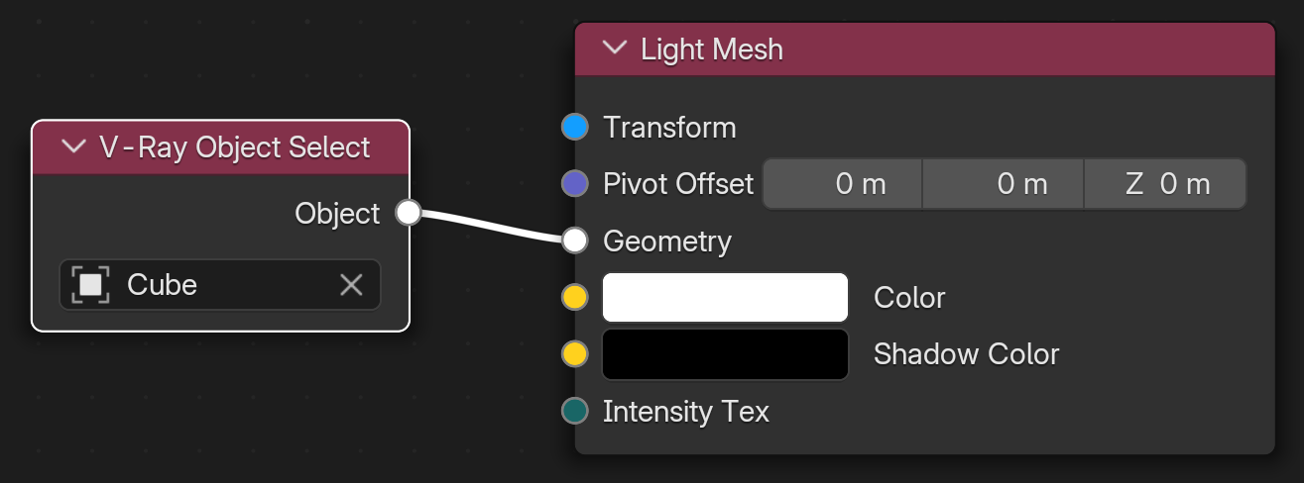Click the Shadow Color yellow socket
The image size is (1304, 483).
click(575, 354)
